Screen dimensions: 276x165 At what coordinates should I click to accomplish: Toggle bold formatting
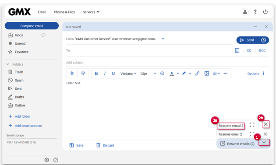tap(96, 74)
